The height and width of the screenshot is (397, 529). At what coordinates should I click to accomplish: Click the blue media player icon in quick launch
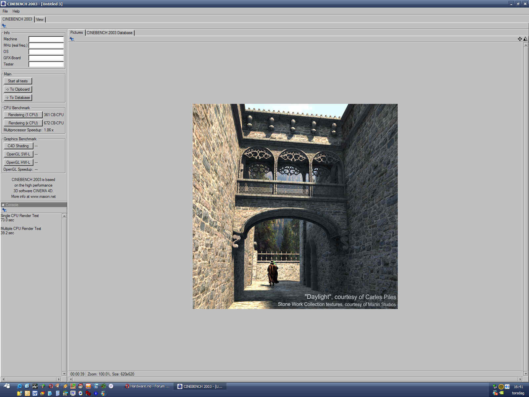click(x=80, y=393)
